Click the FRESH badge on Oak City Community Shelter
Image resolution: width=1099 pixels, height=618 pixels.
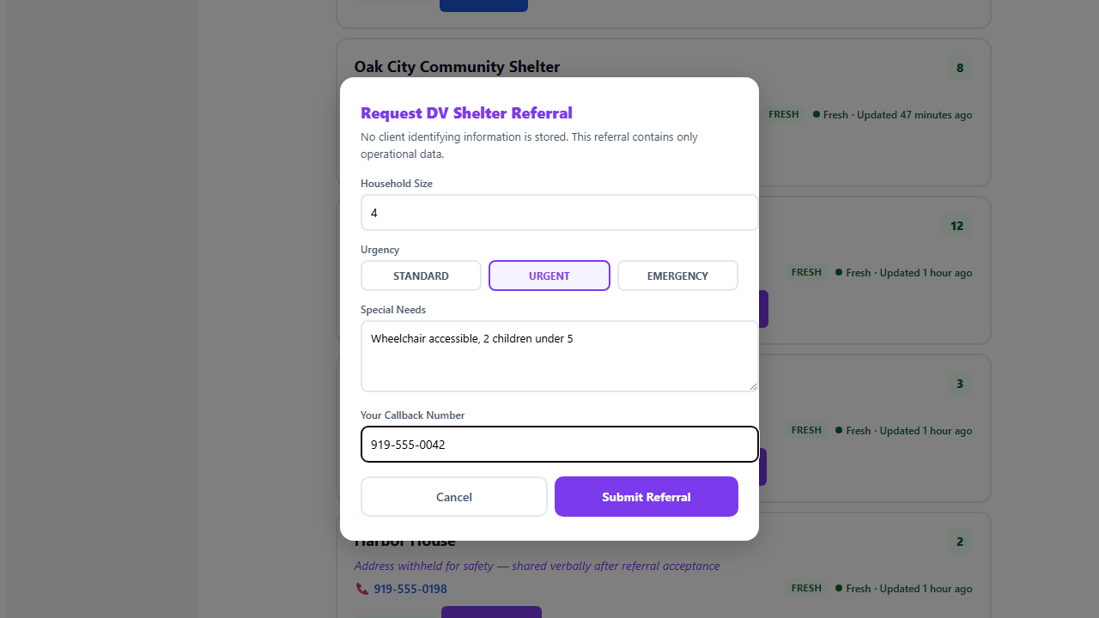tap(783, 114)
